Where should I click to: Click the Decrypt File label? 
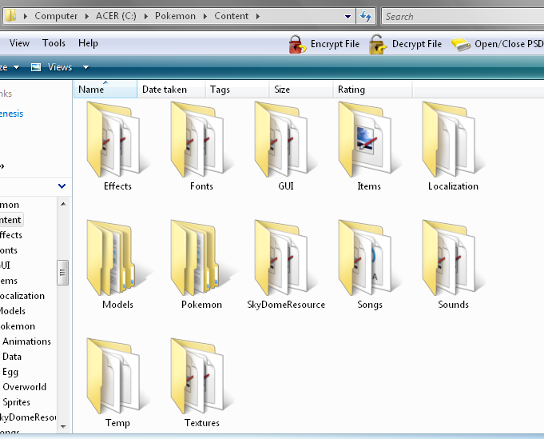click(417, 44)
